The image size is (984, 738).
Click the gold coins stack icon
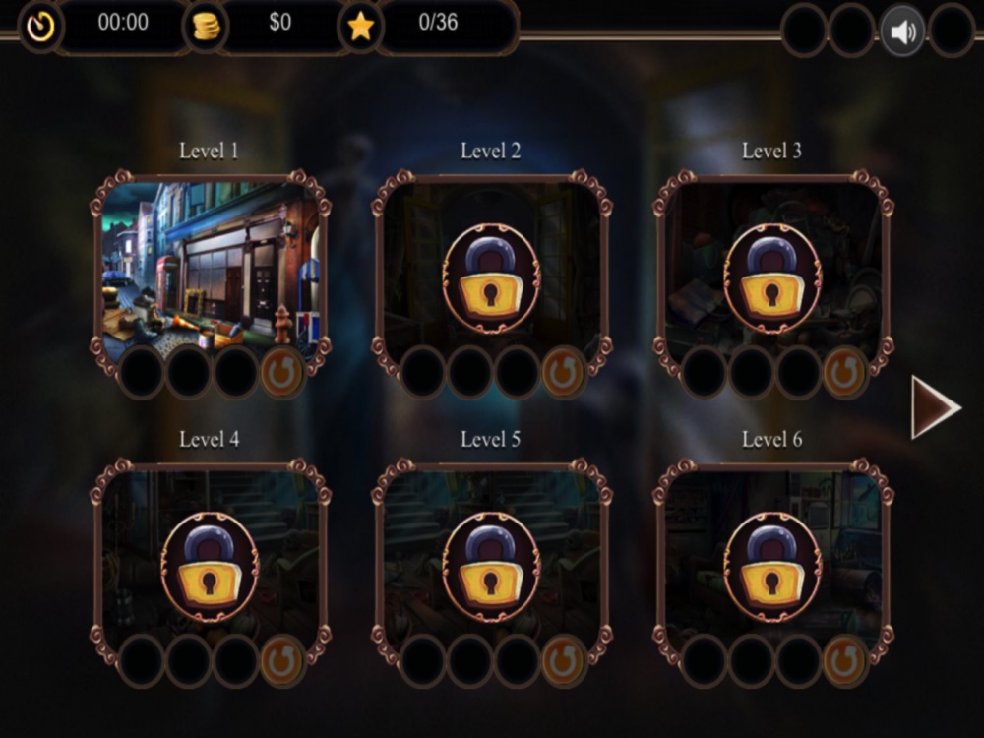[x=206, y=27]
